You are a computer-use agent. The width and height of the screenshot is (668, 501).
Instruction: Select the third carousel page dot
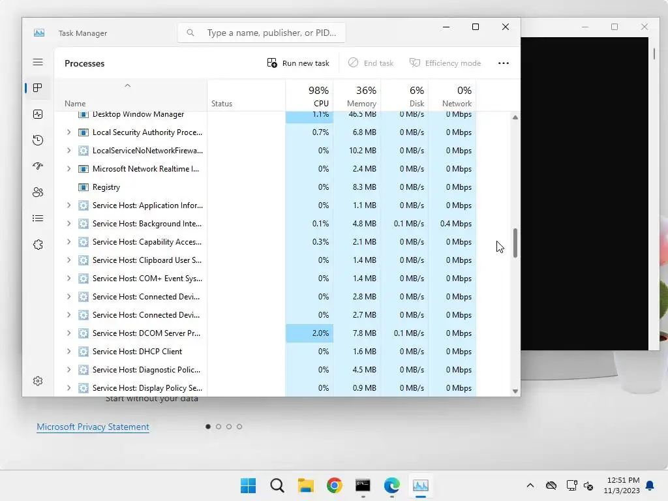coord(229,427)
